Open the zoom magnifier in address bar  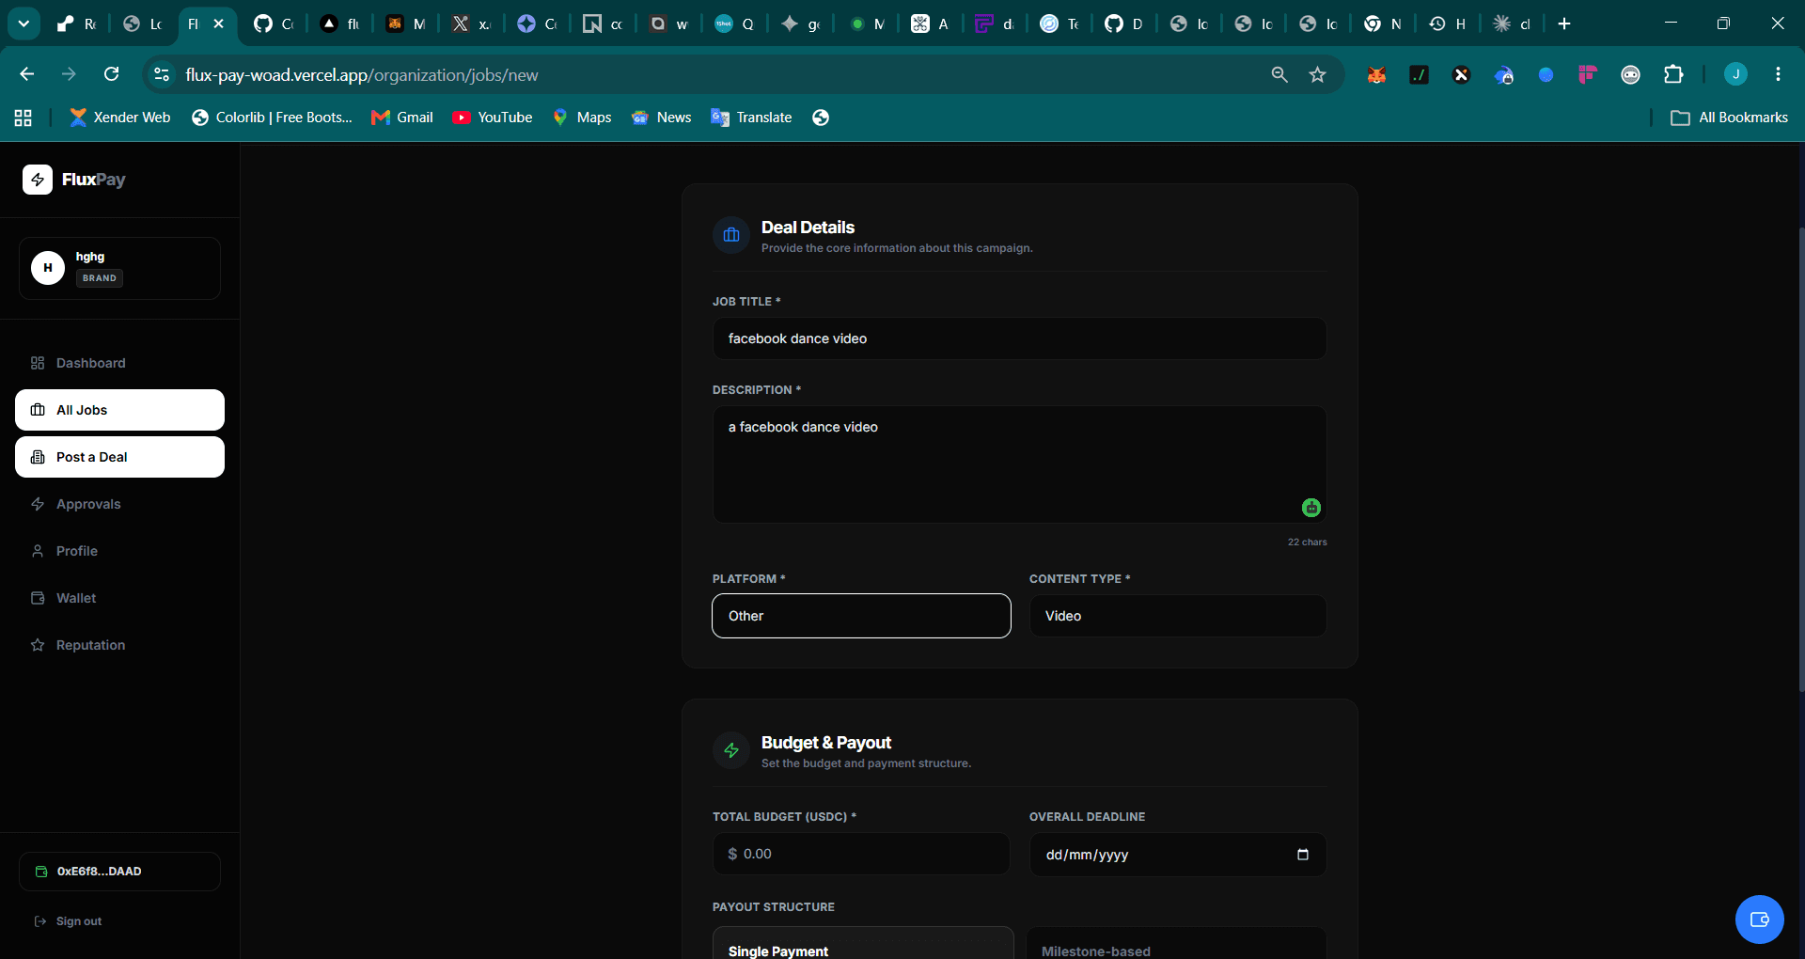pyautogui.click(x=1279, y=74)
